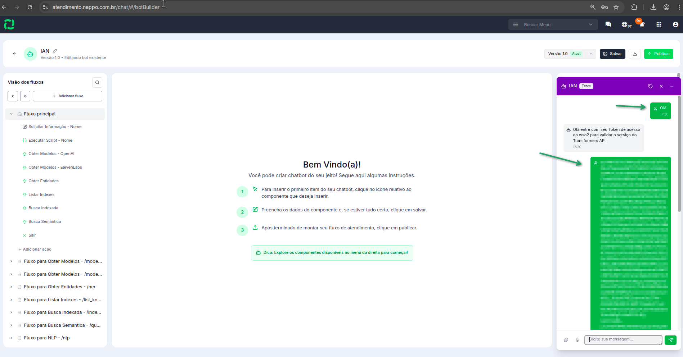The height and width of the screenshot is (357, 683).
Task: Open the apps grid in header
Action: point(659,24)
